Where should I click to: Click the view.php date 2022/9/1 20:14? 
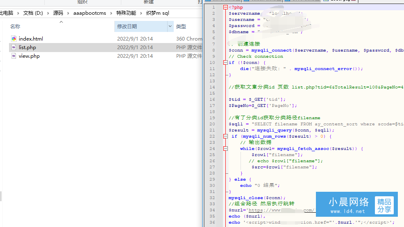click(x=135, y=56)
